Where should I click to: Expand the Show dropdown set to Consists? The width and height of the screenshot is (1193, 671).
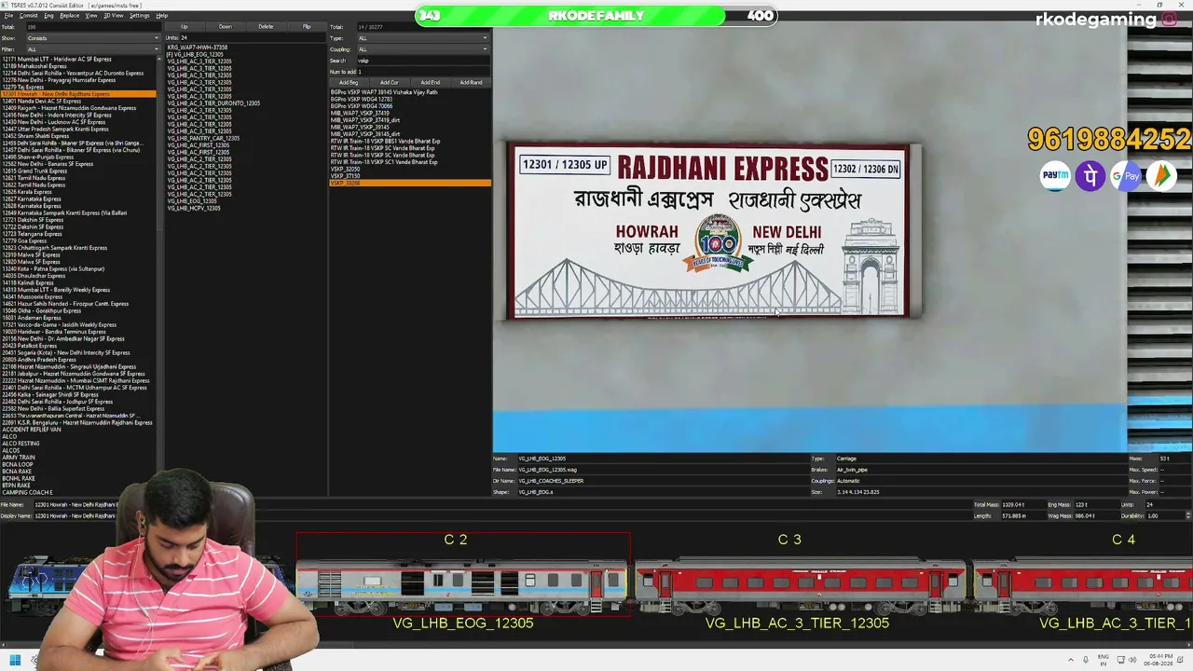(92, 38)
